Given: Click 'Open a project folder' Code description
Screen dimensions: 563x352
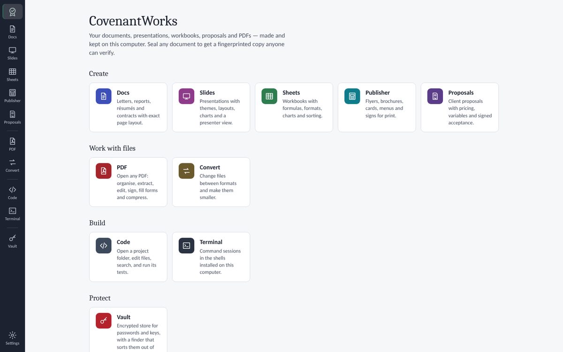Looking at the screenshot, I should (137, 261).
